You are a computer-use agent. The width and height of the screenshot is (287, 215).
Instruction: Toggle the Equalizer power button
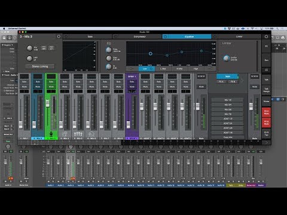(x=165, y=36)
